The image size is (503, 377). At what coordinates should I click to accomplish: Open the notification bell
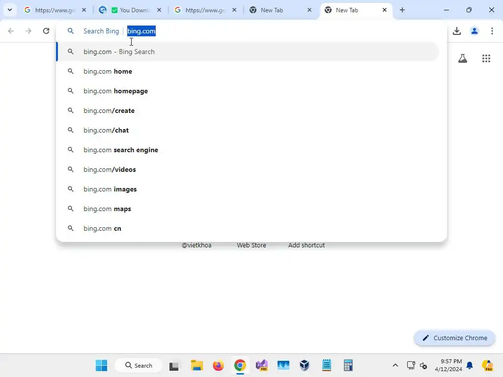pyautogui.click(x=470, y=365)
